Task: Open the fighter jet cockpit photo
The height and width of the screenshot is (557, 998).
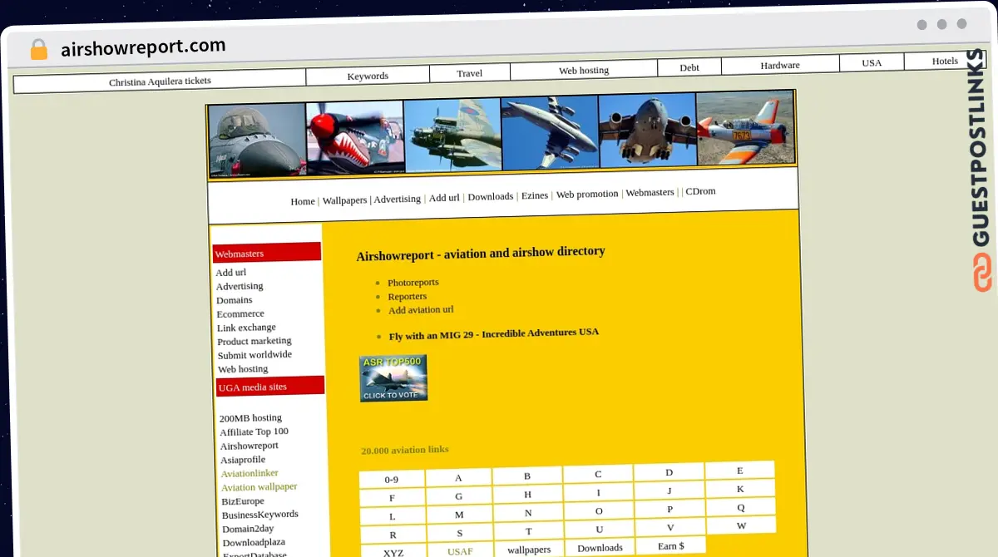Action: point(257,139)
